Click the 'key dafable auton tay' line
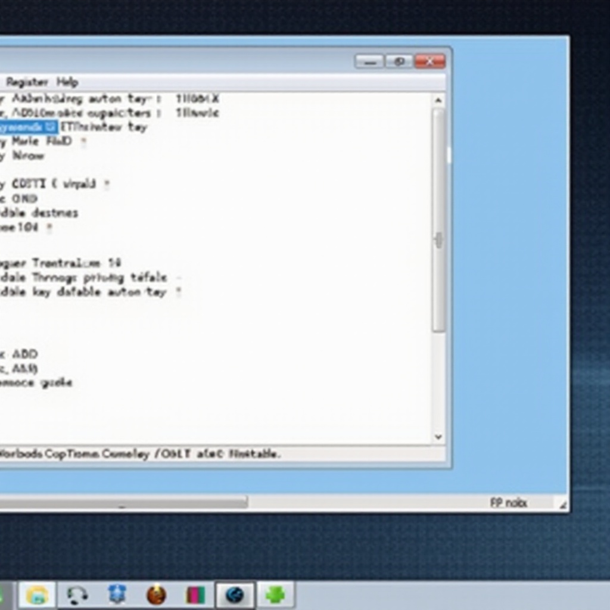Viewport: 610px width, 610px height. [x=89, y=292]
